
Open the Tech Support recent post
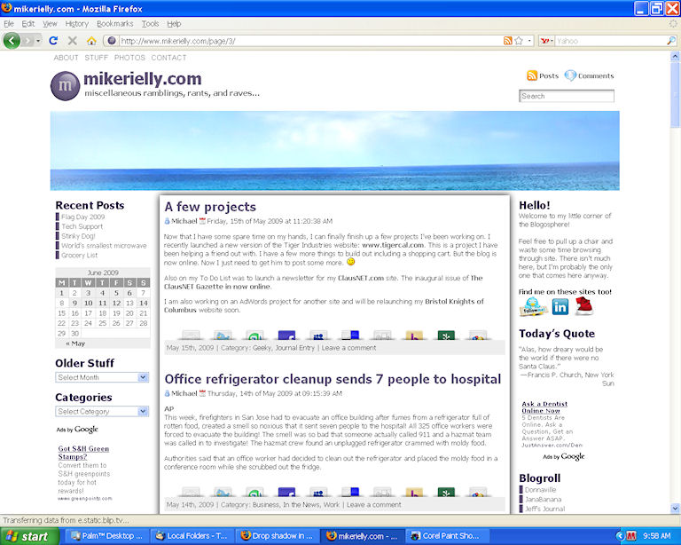(x=82, y=226)
